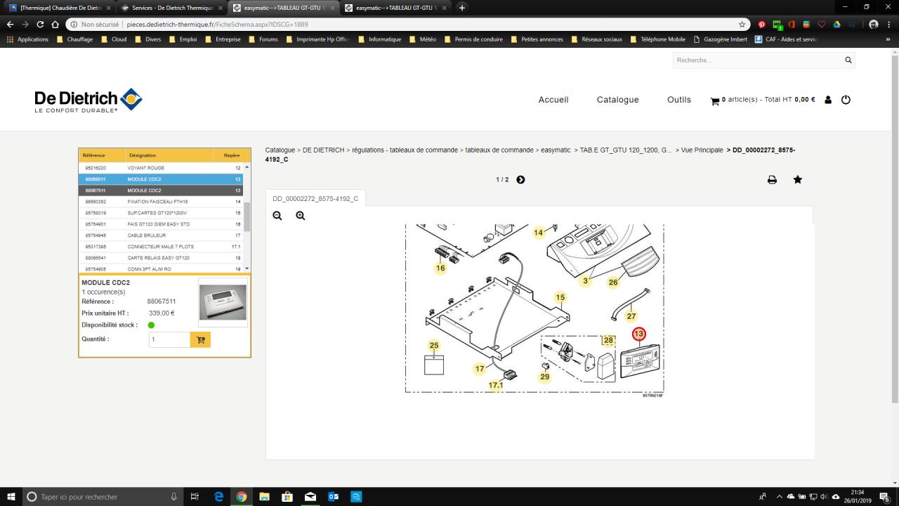Open the Réseaux sociaux bookmarks folder
This screenshot has height=506, width=899.
pyautogui.click(x=597, y=39)
